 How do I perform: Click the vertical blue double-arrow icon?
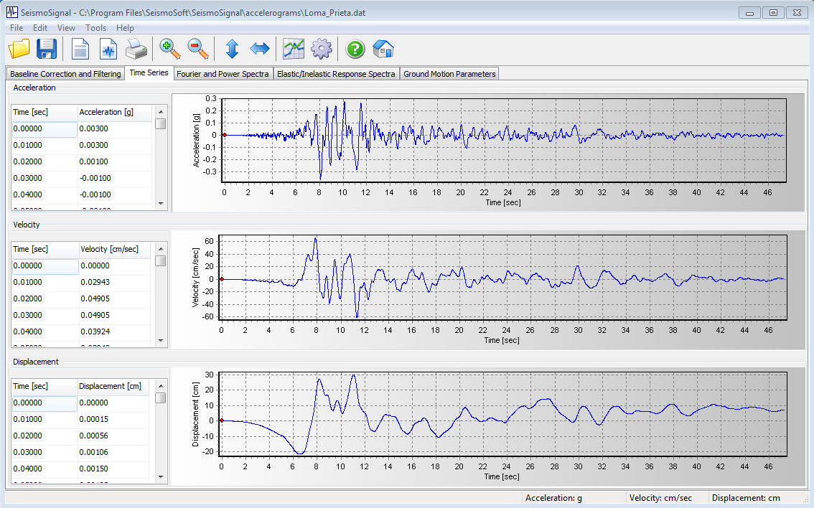(232, 50)
